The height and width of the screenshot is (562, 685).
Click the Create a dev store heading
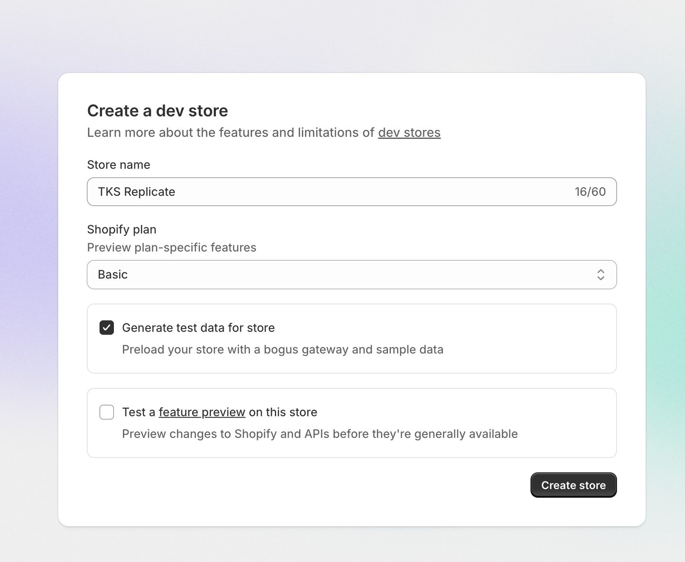point(158,111)
